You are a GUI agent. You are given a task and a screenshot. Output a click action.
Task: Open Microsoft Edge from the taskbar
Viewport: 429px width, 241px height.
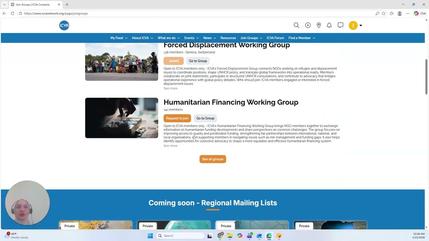tap(269, 236)
